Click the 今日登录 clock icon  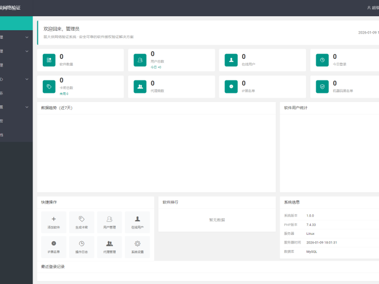(322, 60)
